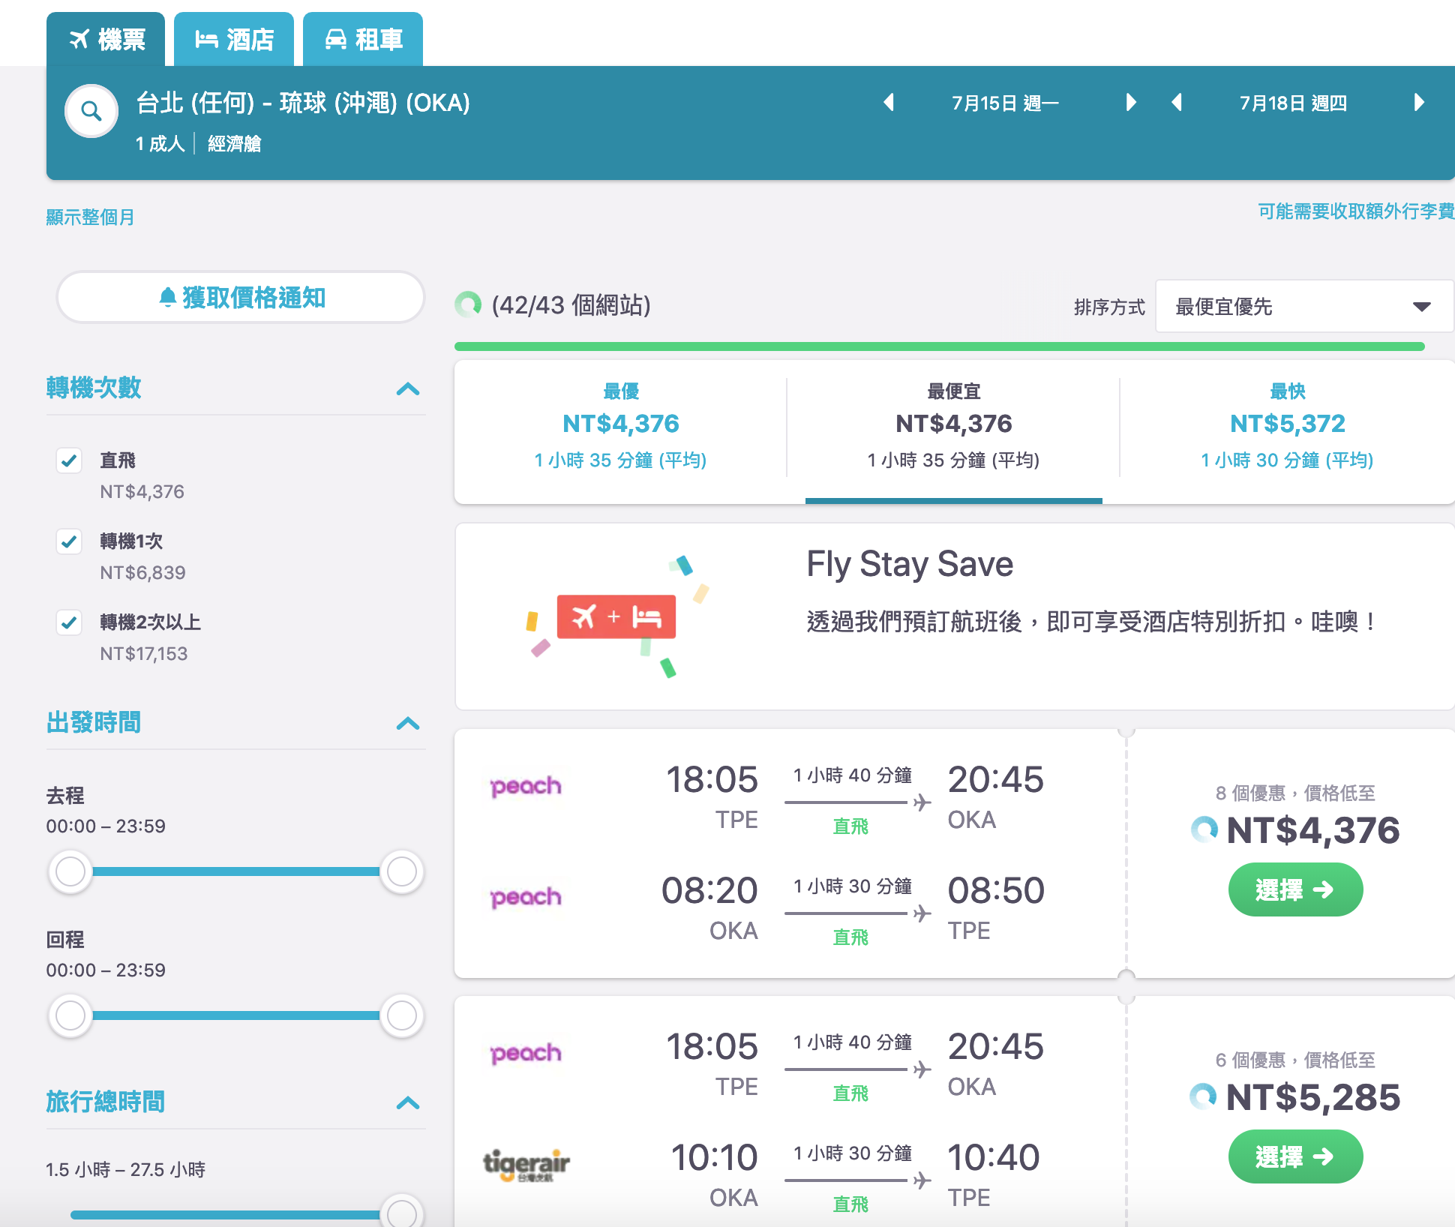Click 顯示整個月 link

click(x=90, y=217)
